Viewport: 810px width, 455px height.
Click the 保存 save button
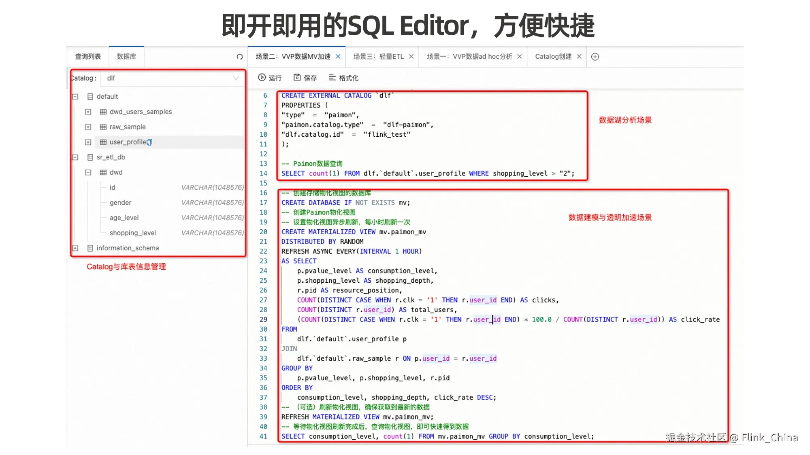tap(305, 78)
